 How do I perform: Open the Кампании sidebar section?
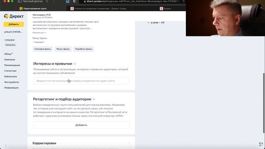tap(10, 60)
